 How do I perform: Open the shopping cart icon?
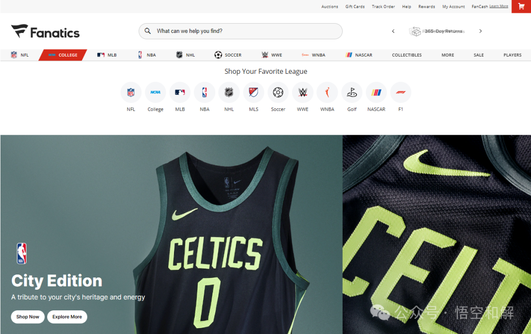pyautogui.click(x=521, y=6)
